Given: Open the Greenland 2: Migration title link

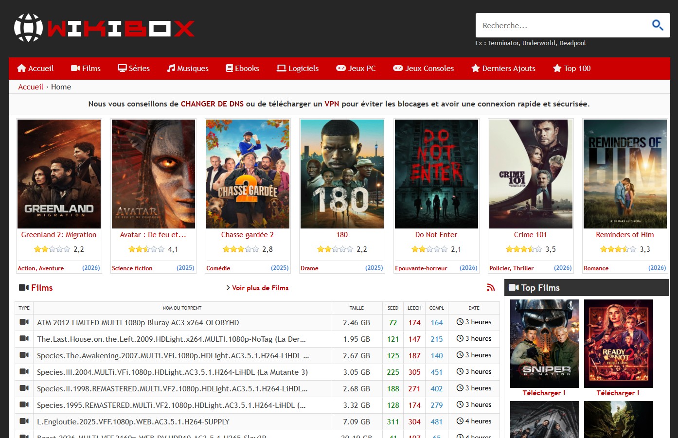Looking at the screenshot, I should [59, 235].
